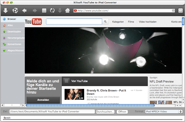Viewport: 185px width, 122px height.
Task: Go to home page via house icon
Action: pyautogui.click(x=68, y=11)
